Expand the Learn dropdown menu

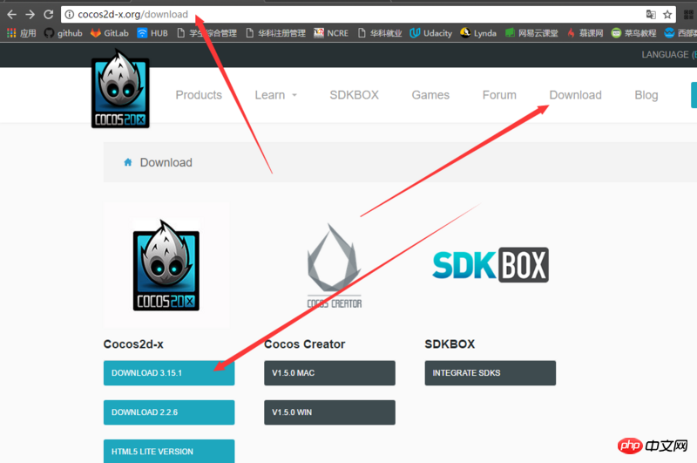(x=275, y=95)
